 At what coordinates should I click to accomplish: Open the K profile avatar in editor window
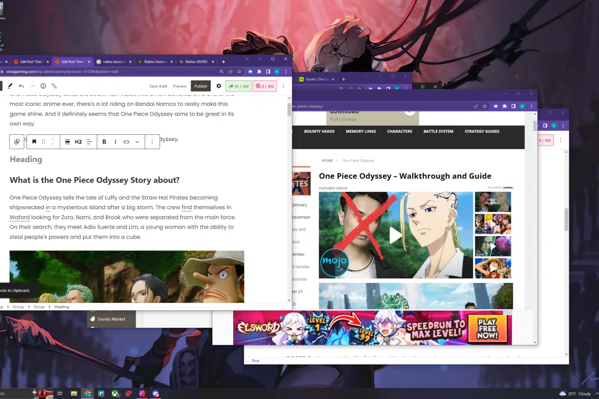tap(277, 71)
